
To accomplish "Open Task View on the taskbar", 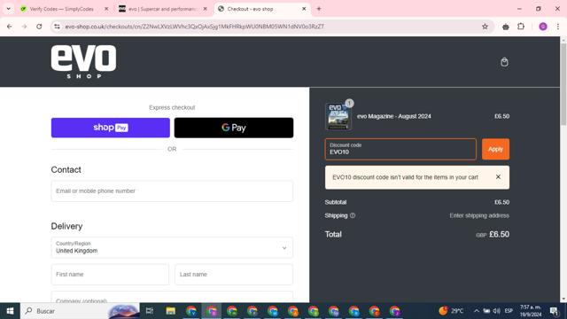I will [150, 311].
